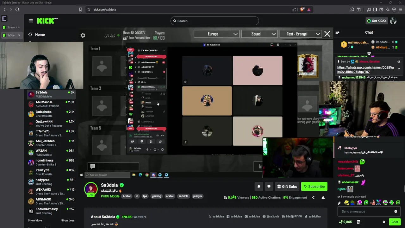Report stream with warning triangle icon
This screenshot has width=405, height=228.
pyautogui.click(x=323, y=198)
